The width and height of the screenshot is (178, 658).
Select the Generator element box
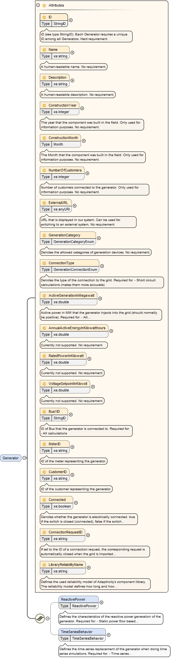tap(11, 458)
